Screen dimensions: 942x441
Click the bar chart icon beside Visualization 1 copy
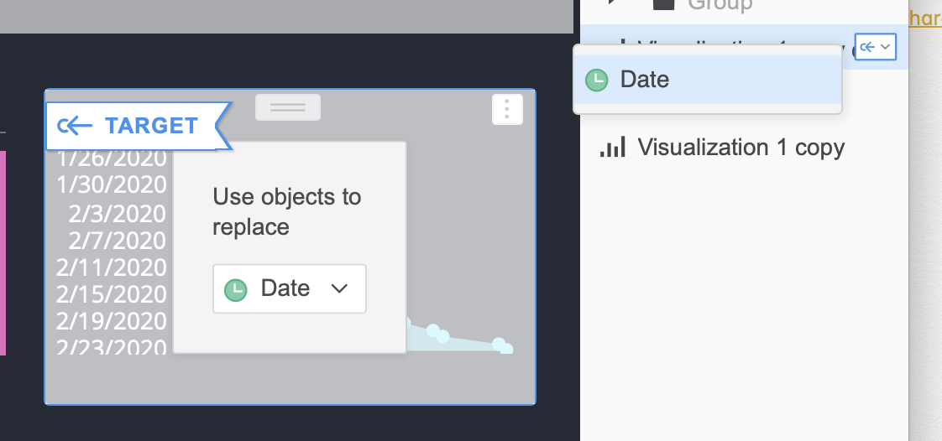613,148
